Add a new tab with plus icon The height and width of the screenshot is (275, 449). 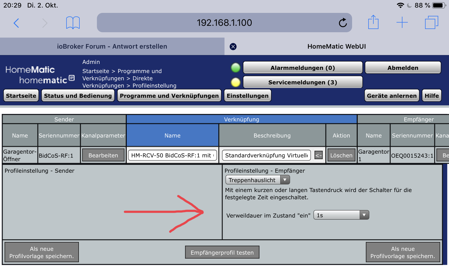click(x=402, y=23)
